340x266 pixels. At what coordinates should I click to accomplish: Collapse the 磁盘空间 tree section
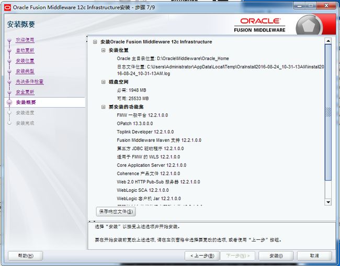104,82
